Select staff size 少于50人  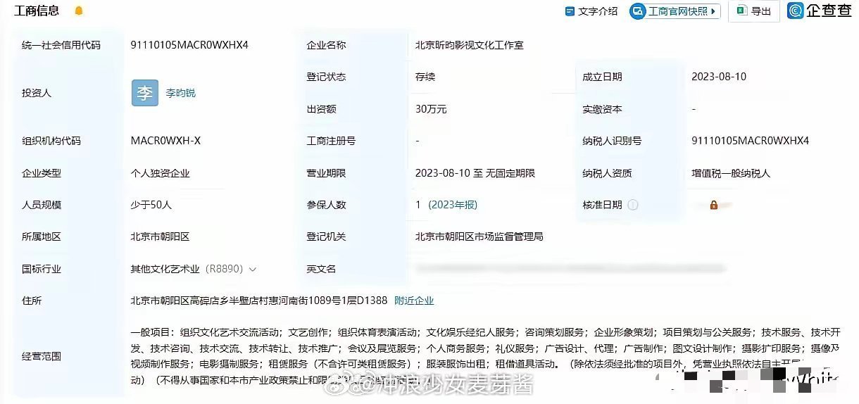(151, 205)
